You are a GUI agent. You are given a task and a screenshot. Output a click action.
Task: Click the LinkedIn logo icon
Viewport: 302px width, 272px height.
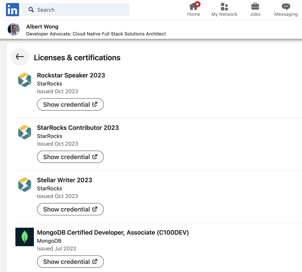(12, 10)
